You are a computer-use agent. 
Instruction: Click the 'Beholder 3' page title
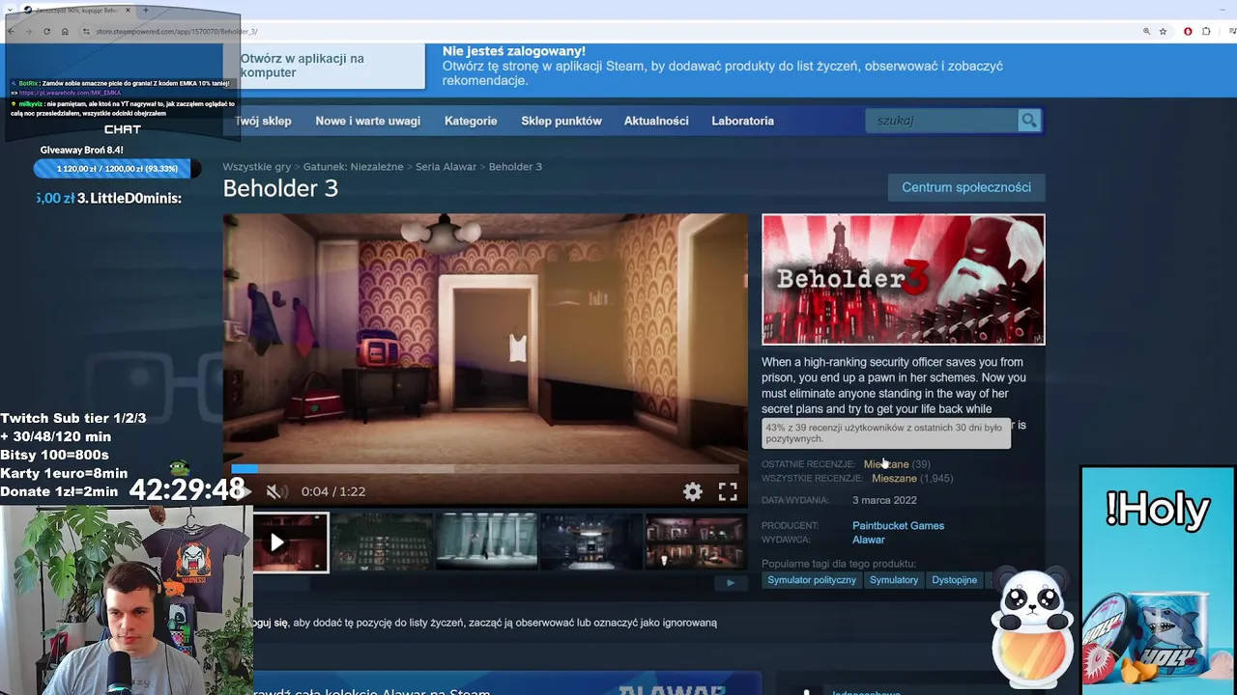click(280, 188)
